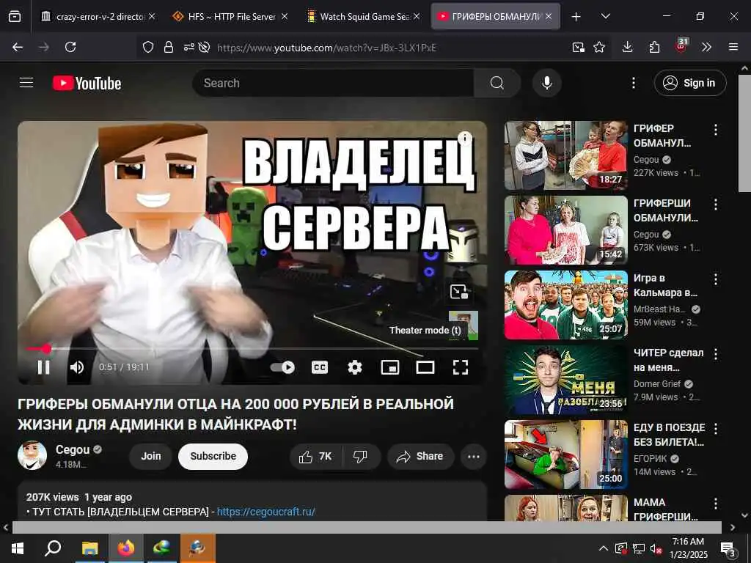This screenshot has width=751, height=563.
Task: Open ГРИФЕРШИ ОБМАНУЛИ video thumbnail 15:42
Action: tap(565, 230)
